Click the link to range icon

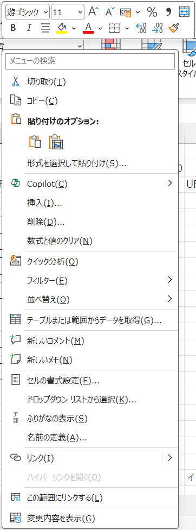(16, 497)
